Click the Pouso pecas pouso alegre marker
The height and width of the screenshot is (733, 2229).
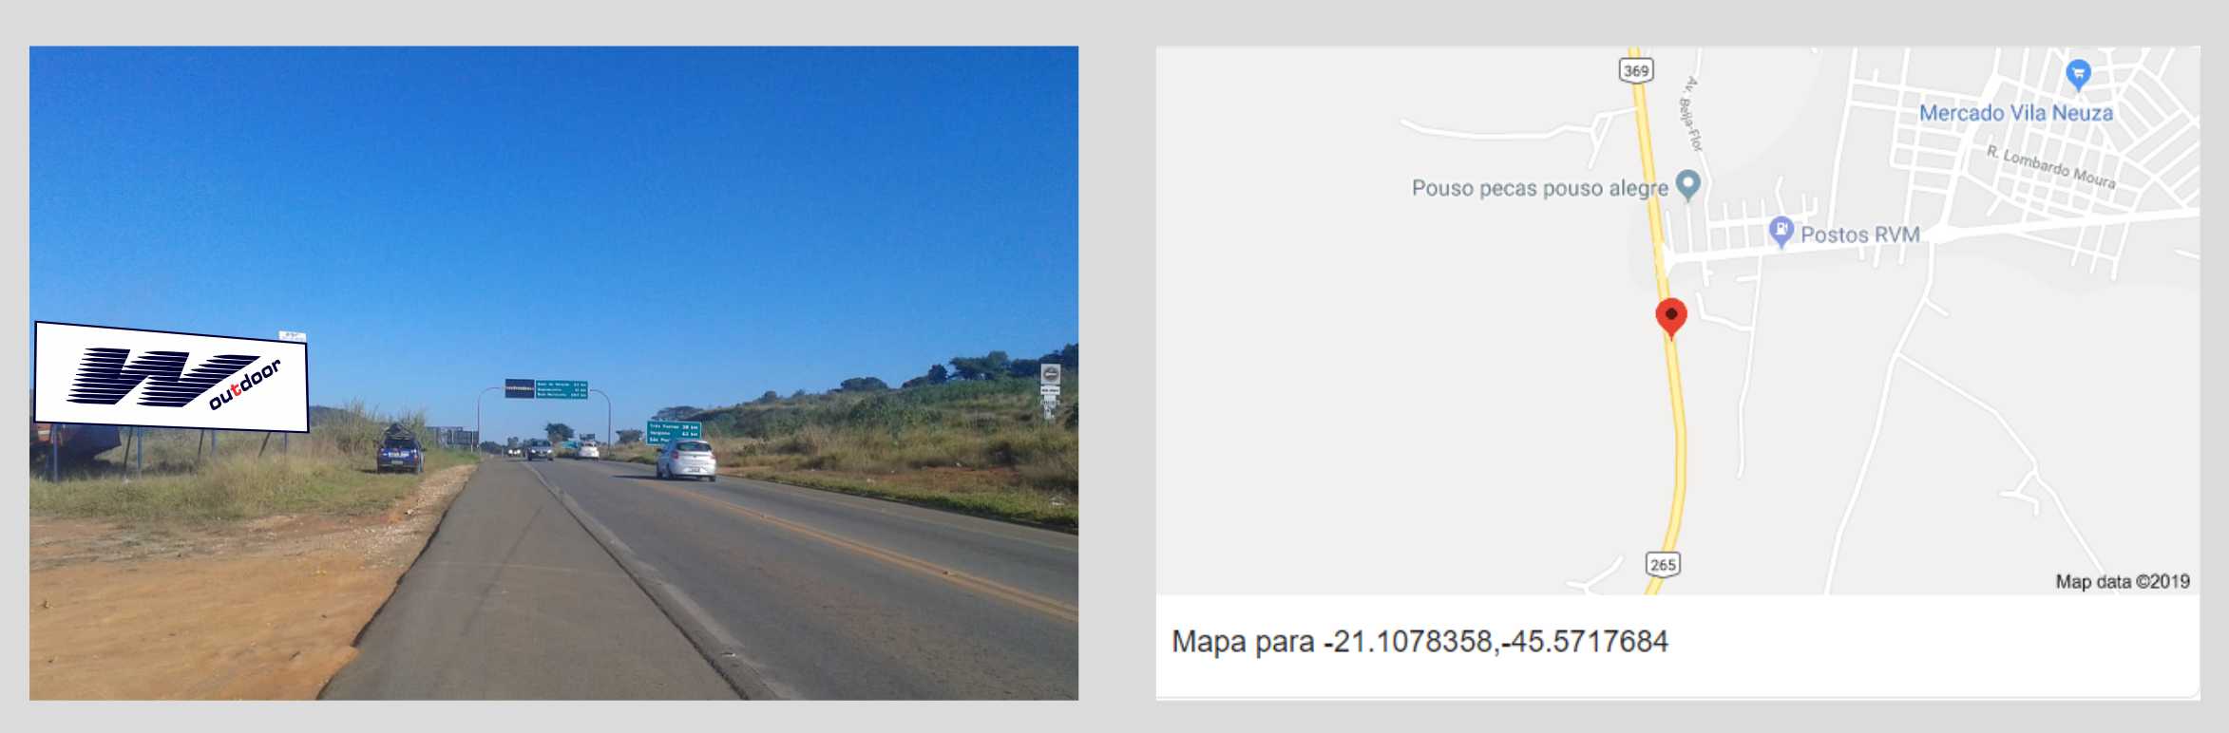pyautogui.click(x=1688, y=185)
